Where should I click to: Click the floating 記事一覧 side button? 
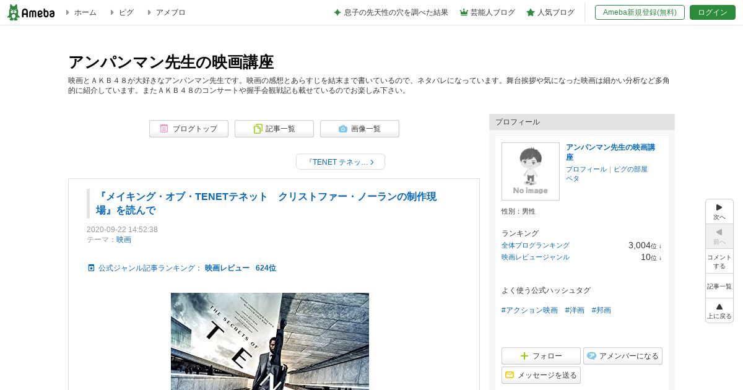coord(719,286)
